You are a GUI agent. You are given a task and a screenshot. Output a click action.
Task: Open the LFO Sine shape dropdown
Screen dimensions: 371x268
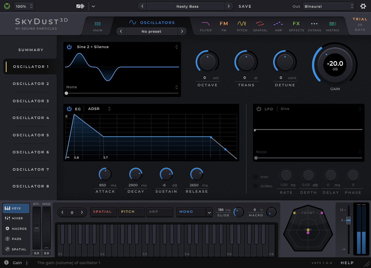click(321, 109)
